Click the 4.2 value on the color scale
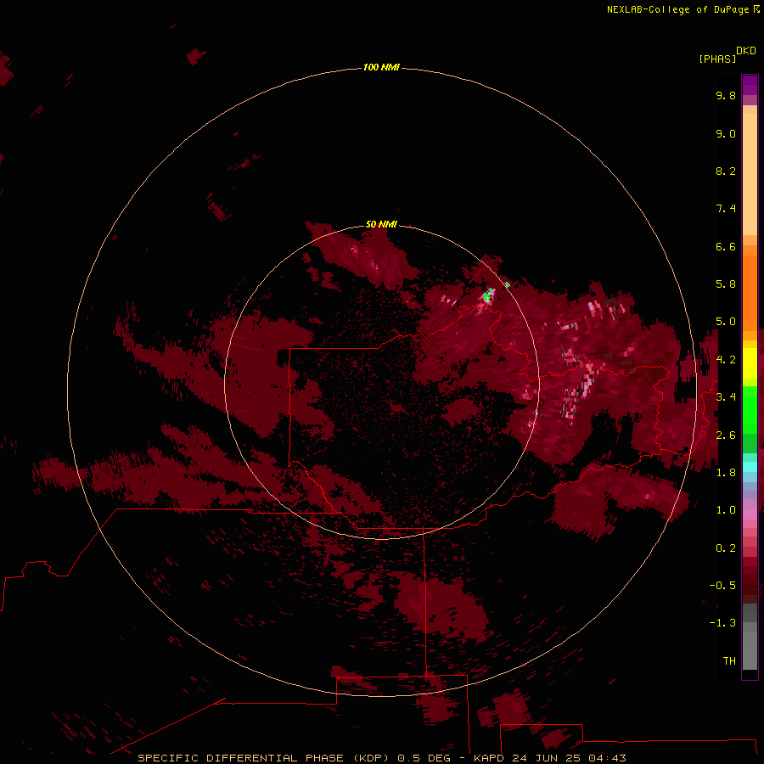 (x=726, y=360)
